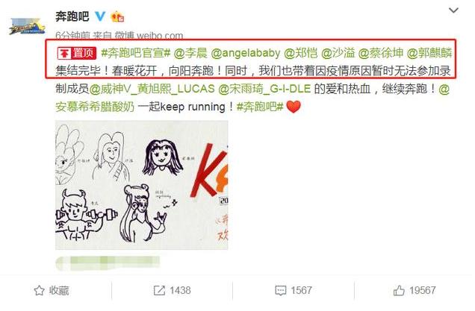The image size is (475, 311).
Task: Like the post via thumbs-up 19567
Action: [x=399, y=290]
